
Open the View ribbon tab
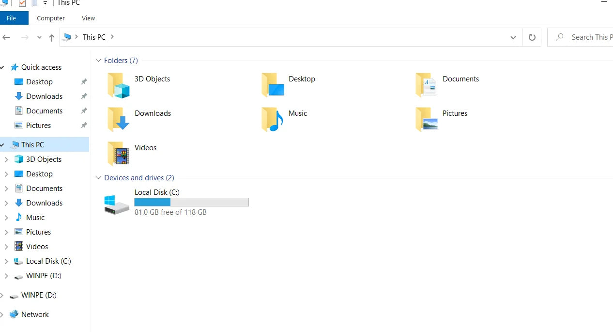tap(88, 18)
